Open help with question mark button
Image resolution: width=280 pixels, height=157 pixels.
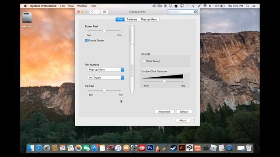(194, 120)
